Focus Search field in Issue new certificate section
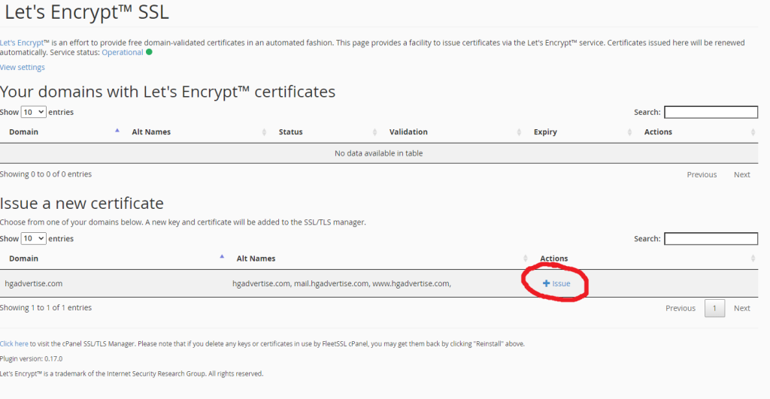Screen dimensions: 770x399 711,238
